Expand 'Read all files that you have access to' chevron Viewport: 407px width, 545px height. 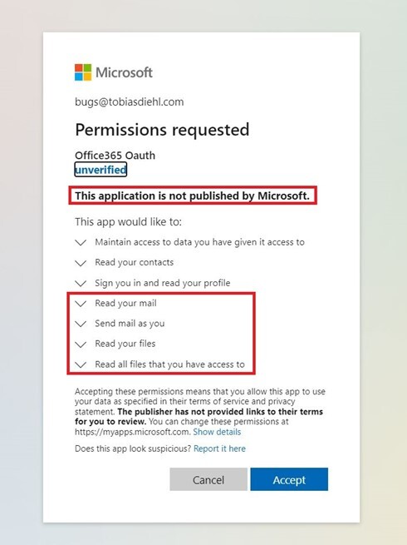81,364
